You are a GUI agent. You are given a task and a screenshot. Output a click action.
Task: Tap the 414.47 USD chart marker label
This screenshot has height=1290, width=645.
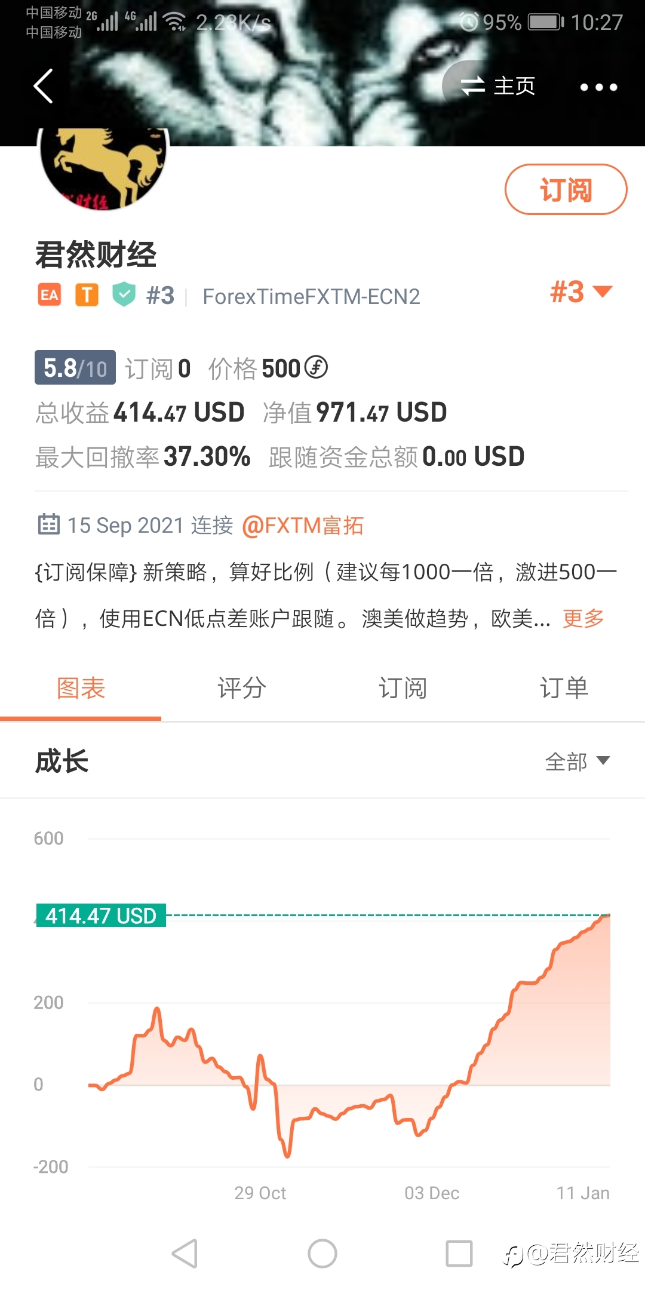pyautogui.click(x=100, y=916)
